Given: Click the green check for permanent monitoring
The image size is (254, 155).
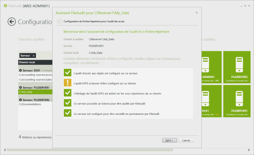Looking at the screenshot, I should pos(67,113).
